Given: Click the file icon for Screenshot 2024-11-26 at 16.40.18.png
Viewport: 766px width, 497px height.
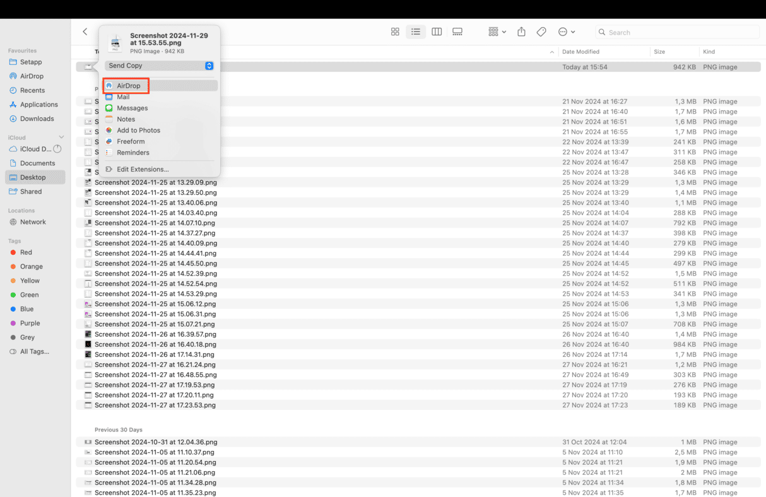Looking at the screenshot, I should coord(88,344).
